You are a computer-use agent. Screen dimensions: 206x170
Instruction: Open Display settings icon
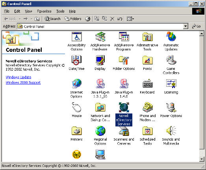[100, 63]
